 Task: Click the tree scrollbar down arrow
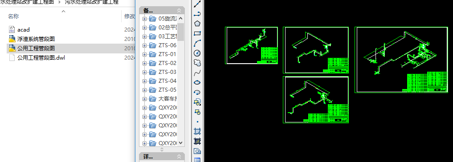pyautogui.click(x=181, y=143)
